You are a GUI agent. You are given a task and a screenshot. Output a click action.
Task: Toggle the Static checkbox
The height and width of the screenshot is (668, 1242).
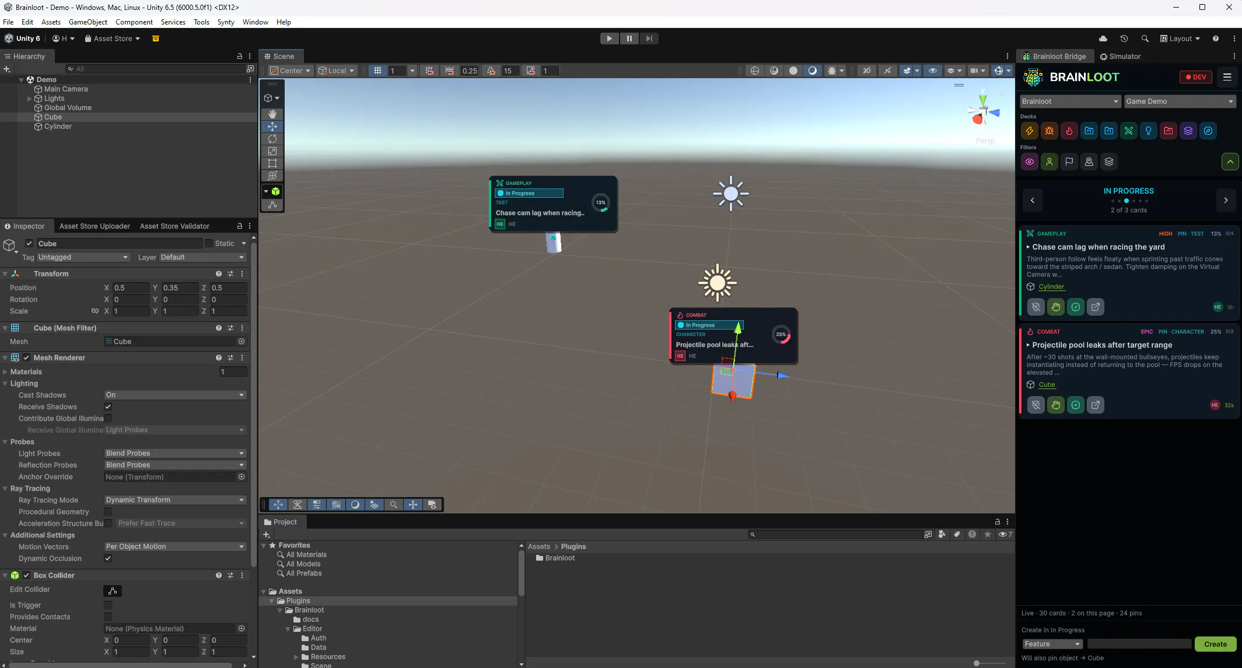click(208, 243)
